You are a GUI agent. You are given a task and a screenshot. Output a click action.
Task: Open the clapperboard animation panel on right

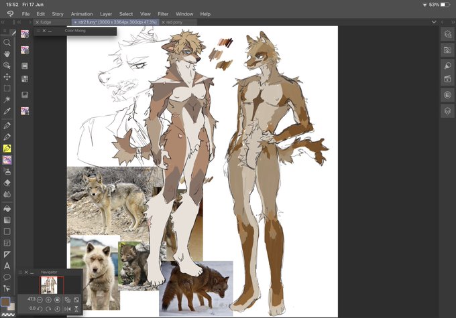(447, 79)
